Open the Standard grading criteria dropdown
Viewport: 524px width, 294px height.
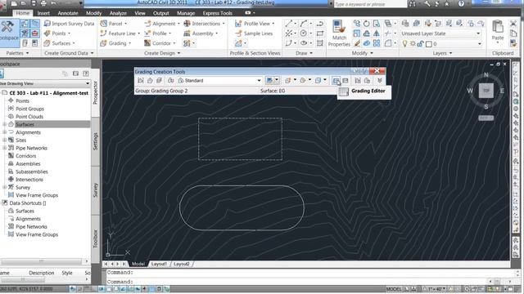pyautogui.click(x=219, y=80)
